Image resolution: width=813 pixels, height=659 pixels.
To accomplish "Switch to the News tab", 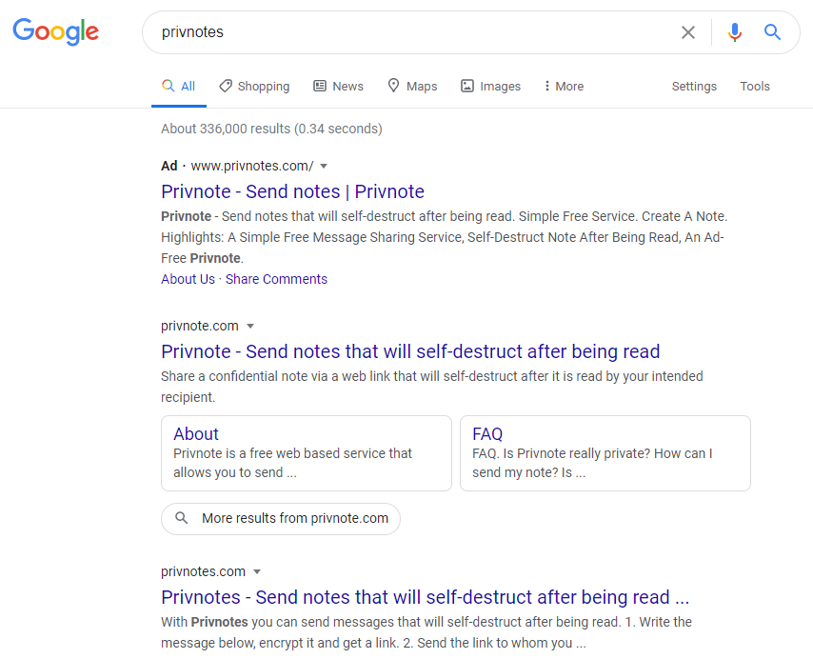I will 338,86.
